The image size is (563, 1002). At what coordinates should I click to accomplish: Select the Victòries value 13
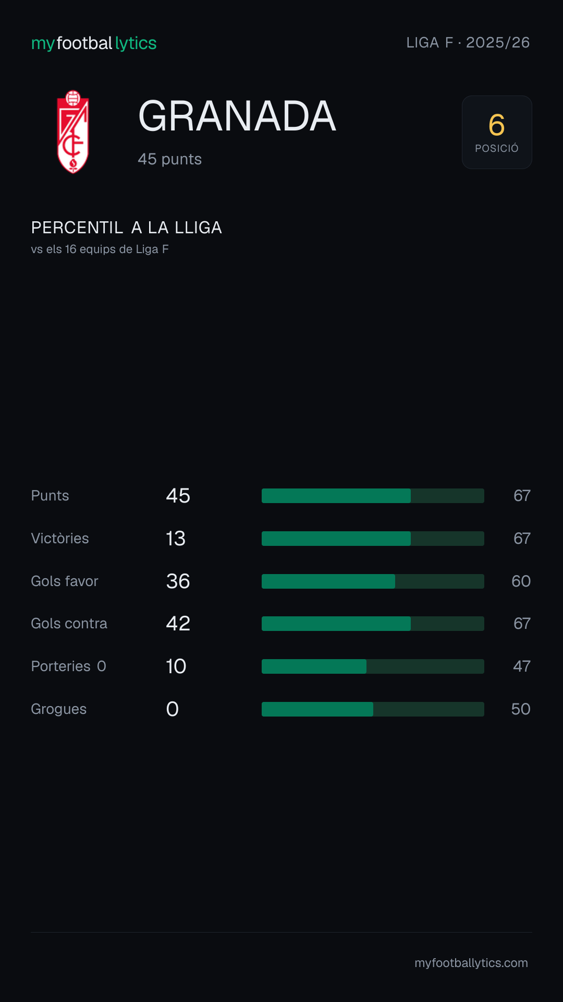coord(176,539)
